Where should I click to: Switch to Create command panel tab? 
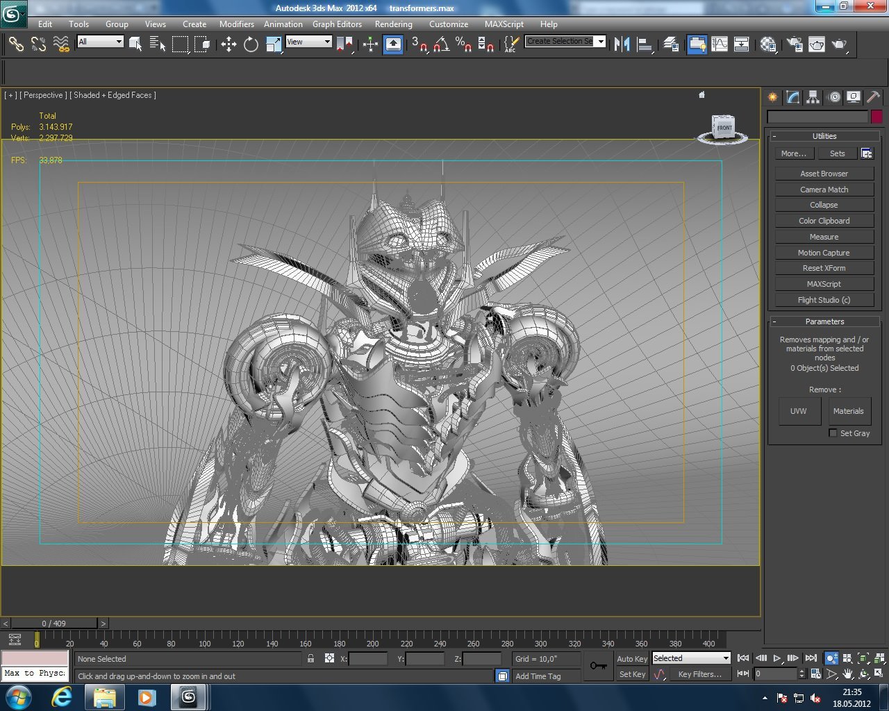click(x=773, y=97)
